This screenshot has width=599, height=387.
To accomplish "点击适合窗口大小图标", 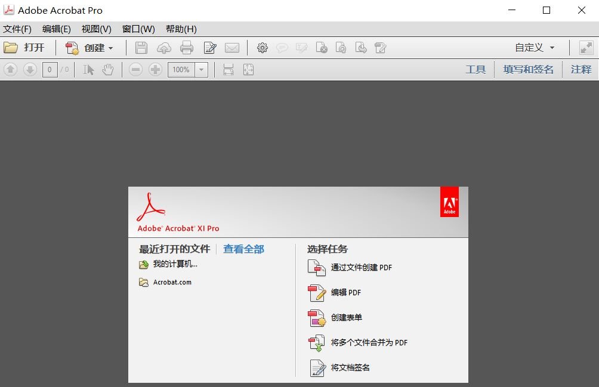I will pos(247,69).
